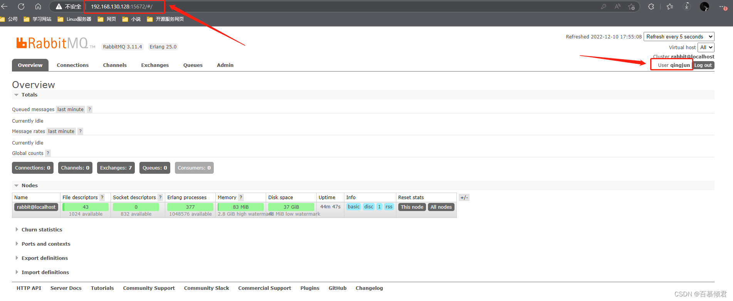733x301 pixels.
Task: Open the HTTP API footer link
Action: point(29,288)
